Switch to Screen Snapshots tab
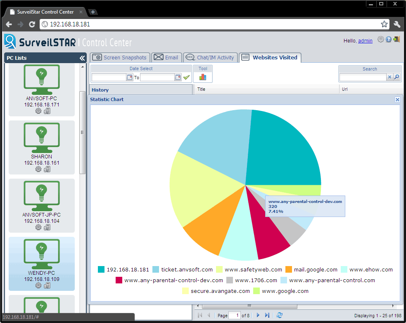This screenshot has height=323, width=406. point(120,57)
